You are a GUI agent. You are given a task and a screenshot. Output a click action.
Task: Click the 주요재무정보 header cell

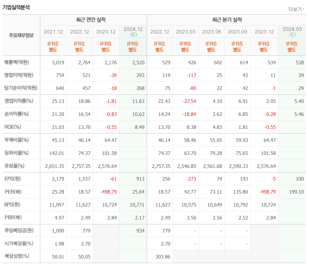pos(21,35)
